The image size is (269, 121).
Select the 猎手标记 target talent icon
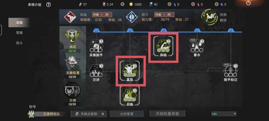click(x=230, y=70)
